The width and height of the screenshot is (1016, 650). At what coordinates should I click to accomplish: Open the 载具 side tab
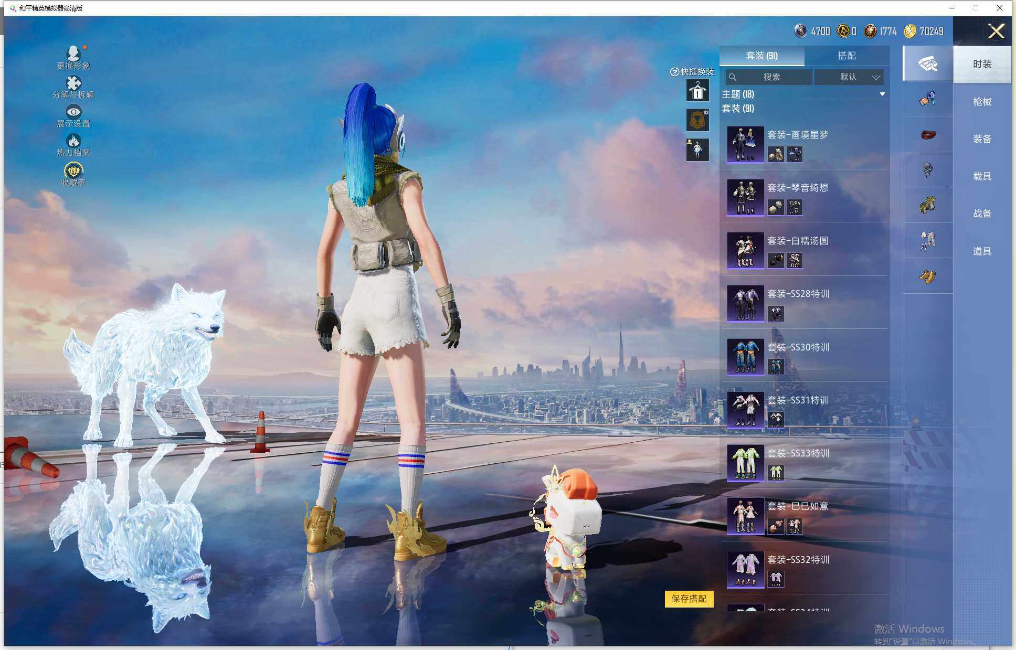(982, 176)
